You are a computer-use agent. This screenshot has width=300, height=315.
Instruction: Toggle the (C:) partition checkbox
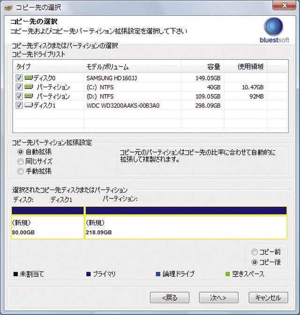pyautogui.click(x=19, y=87)
